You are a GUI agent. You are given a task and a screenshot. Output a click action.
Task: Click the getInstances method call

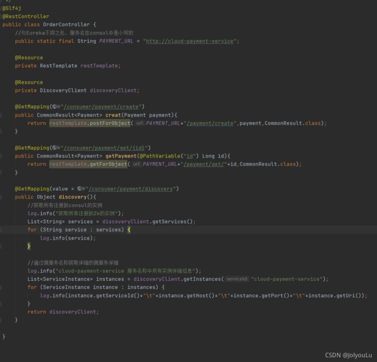[202, 279]
